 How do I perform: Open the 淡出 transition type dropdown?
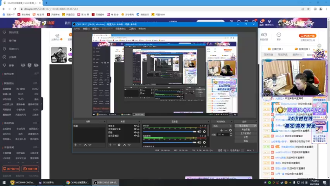222,126
